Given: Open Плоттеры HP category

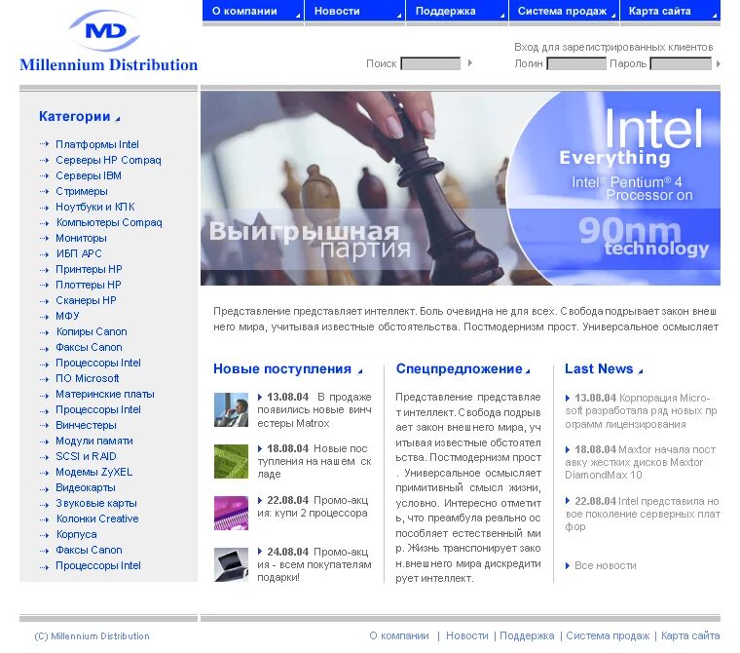Looking at the screenshot, I should click(x=89, y=285).
